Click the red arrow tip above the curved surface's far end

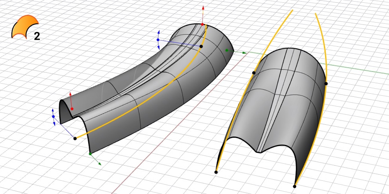click(203, 7)
